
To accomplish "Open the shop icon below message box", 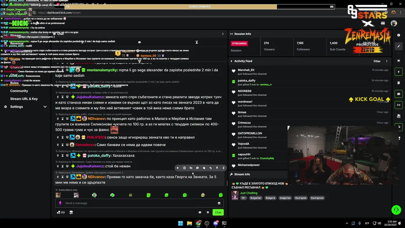I will tap(71, 212).
